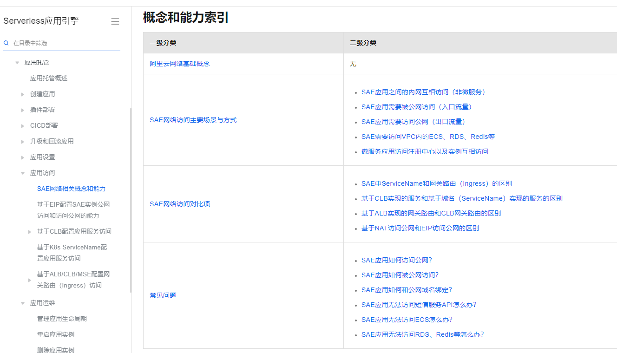Open SAE应用无法访问ECS怎么办？ link
Viewport: 617px width, 353px height.
click(407, 320)
